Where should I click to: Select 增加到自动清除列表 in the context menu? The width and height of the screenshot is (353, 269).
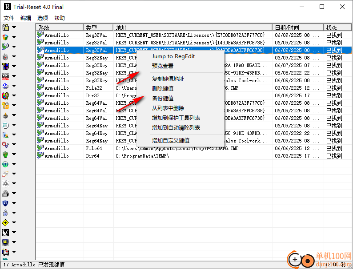[x=176, y=128]
